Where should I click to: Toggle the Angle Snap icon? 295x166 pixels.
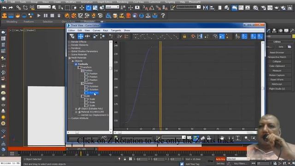pos(152,8)
